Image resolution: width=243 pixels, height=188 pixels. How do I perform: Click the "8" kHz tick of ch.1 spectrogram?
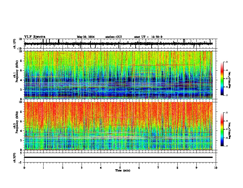(x=21, y=61)
